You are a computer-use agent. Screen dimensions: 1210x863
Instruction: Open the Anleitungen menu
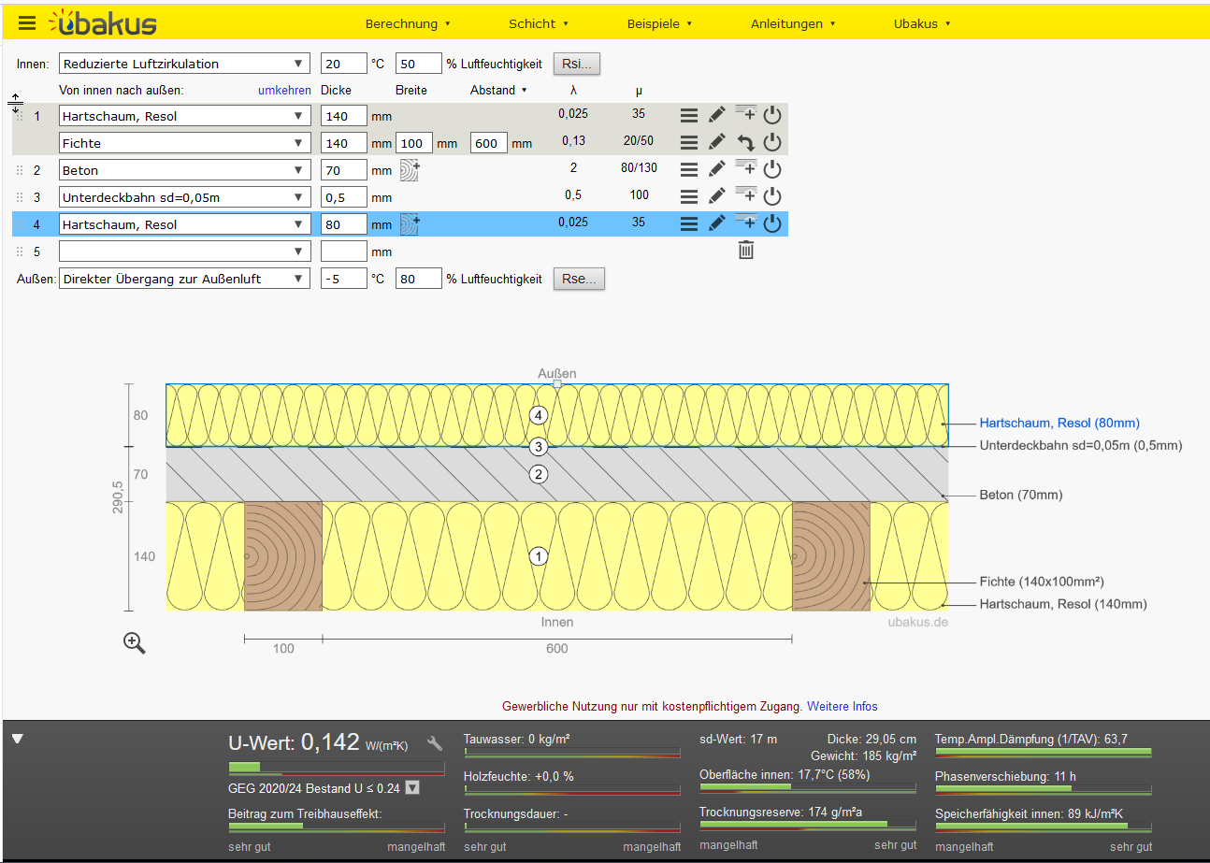pyautogui.click(x=793, y=23)
